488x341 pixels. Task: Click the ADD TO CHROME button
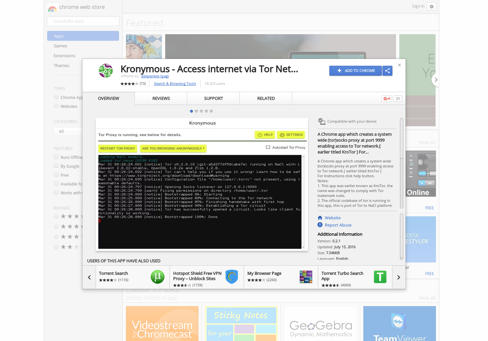coord(355,71)
